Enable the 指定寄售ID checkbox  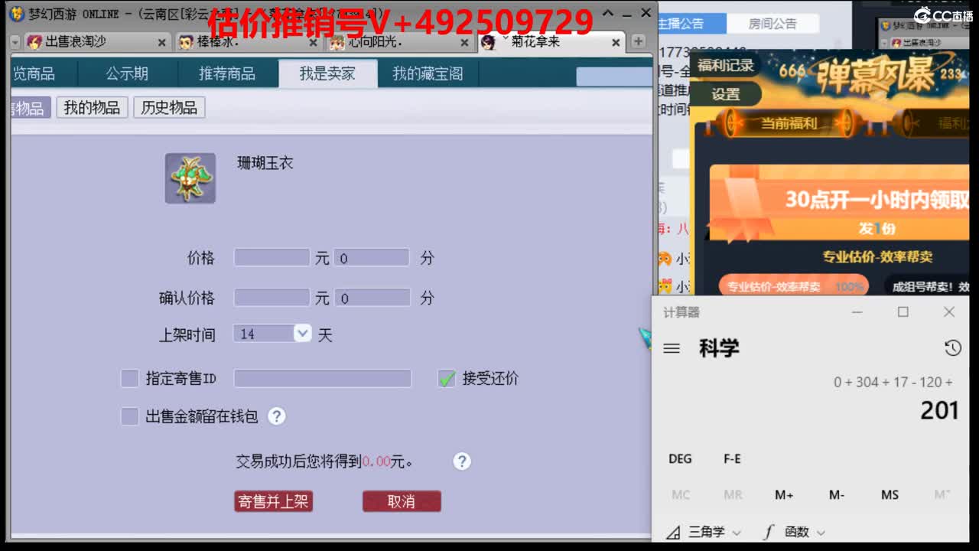point(130,378)
